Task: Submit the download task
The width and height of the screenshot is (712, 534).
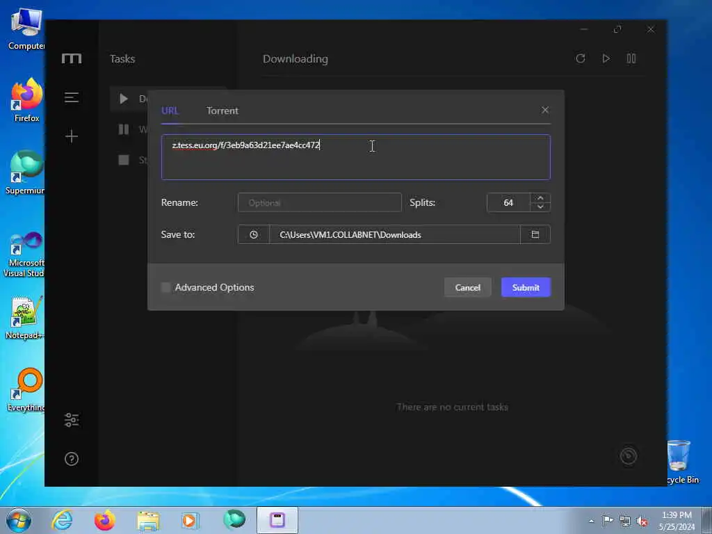Action: pos(526,287)
